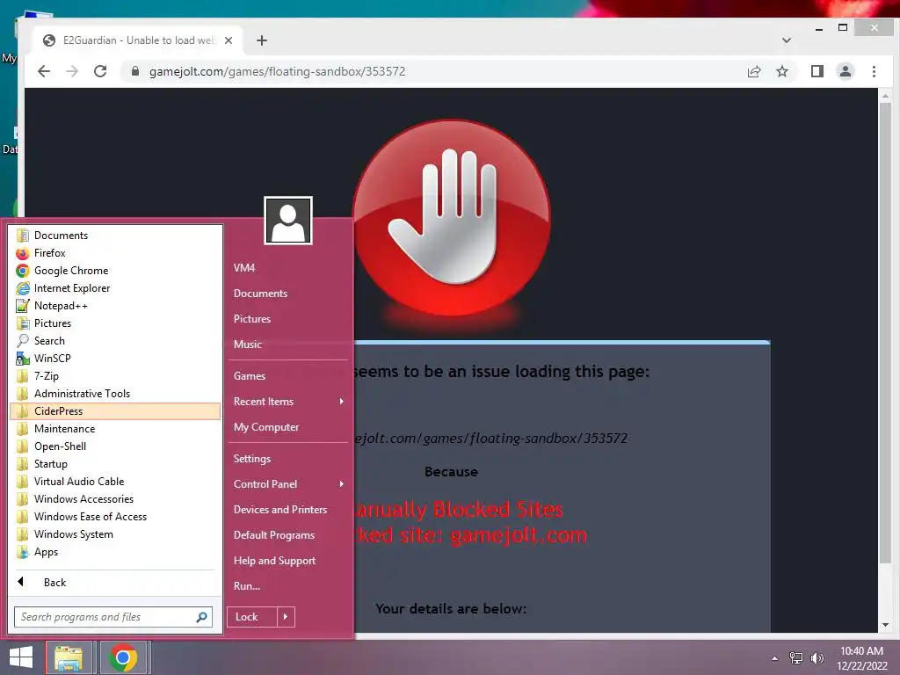Click the user account picture in Start menu
This screenshot has width=900, height=675.
coord(288,221)
